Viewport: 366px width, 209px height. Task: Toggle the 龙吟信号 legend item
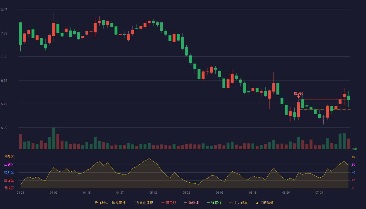point(265,203)
